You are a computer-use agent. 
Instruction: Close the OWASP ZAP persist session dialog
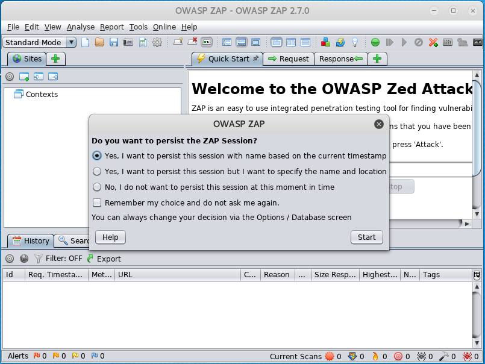click(378, 124)
